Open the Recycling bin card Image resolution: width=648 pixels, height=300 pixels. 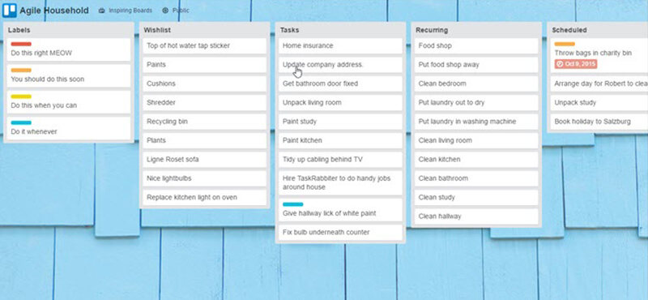pyautogui.click(x=205, y=122)
